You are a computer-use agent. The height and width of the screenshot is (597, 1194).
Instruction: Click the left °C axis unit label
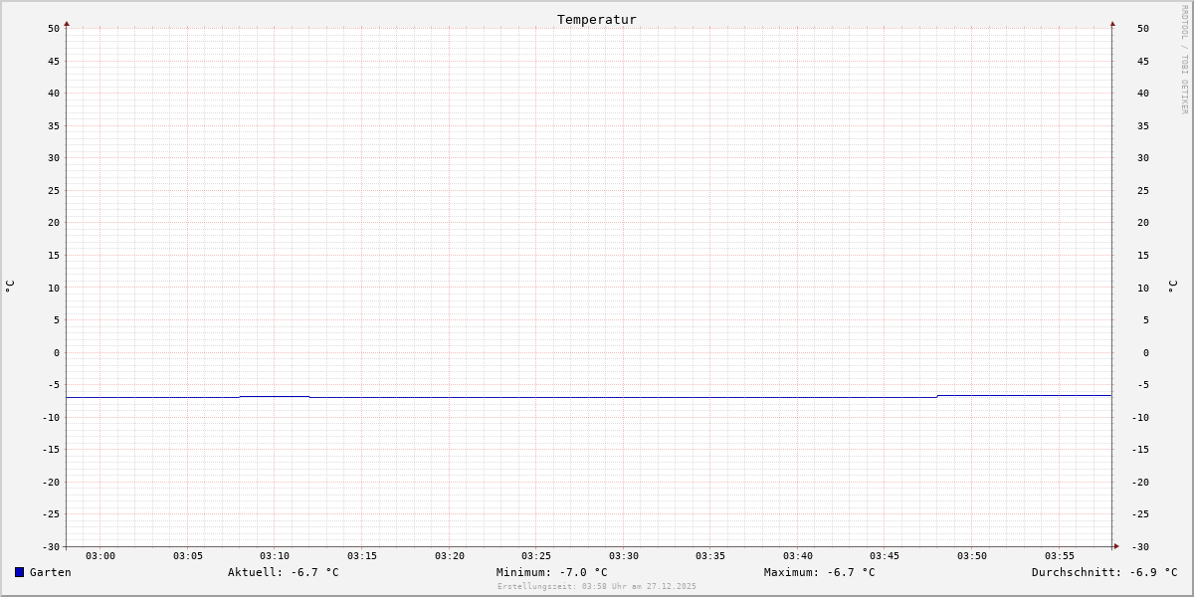[x=10, y=287]
